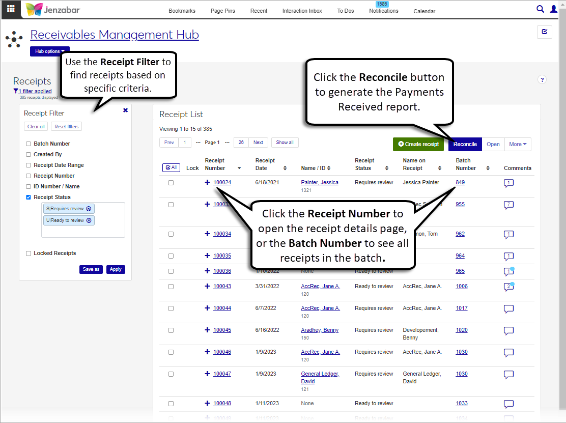Click the search magnifier icon
The image size is (566, 423).
541,9
